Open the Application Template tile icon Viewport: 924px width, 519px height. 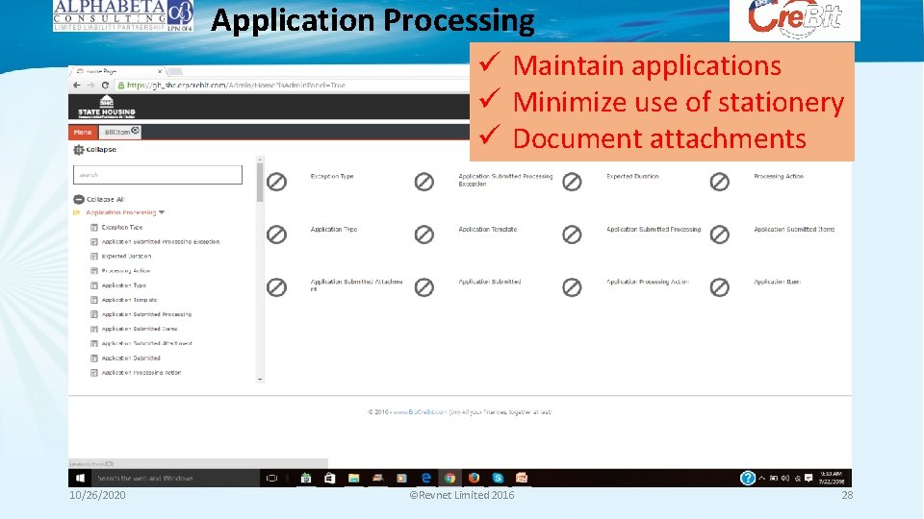pos(423,235)
